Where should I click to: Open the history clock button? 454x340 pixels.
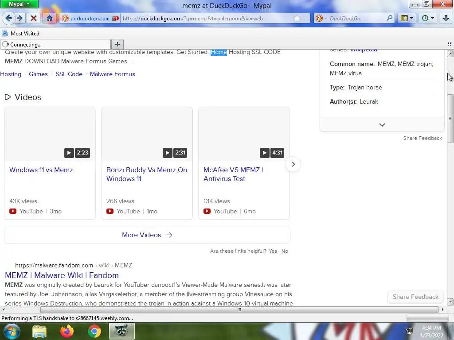click(428, 18)
